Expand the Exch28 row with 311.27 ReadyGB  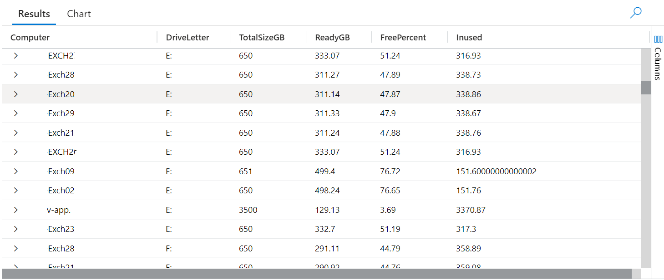(x=15, y=75)
